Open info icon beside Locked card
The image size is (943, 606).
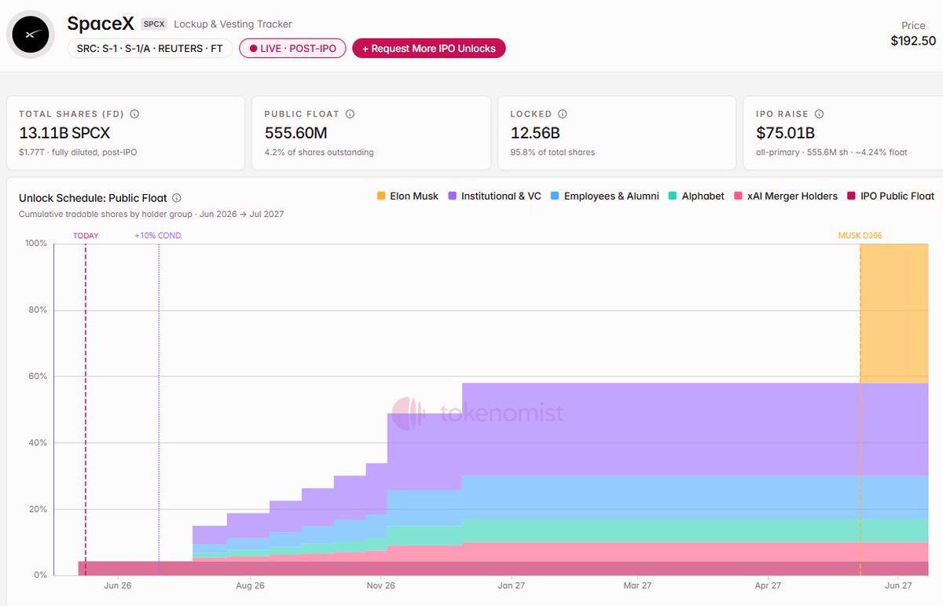pyautogui.click(x=563, y=114)
